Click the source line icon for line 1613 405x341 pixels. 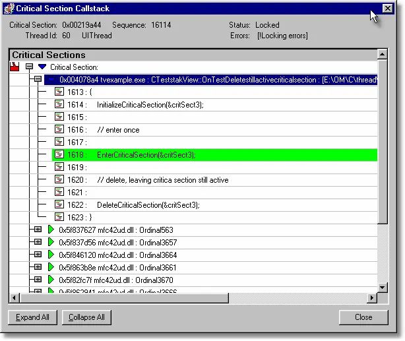(x=59, y=92)
